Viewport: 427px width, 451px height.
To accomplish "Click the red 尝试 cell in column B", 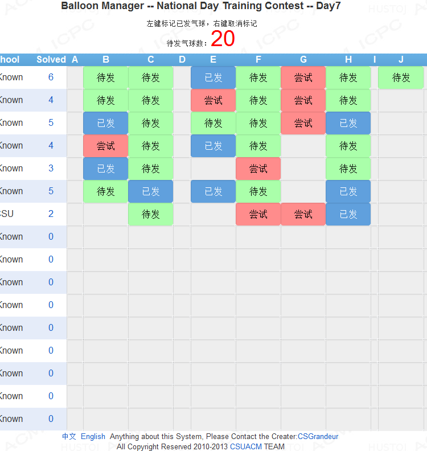I will [x=105, y=146].
